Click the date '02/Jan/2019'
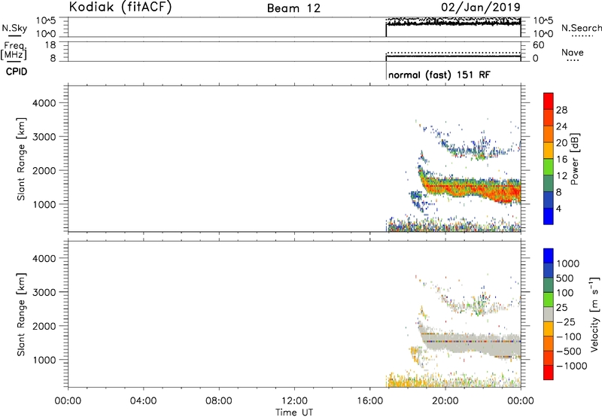The image size is (602, 417). 481,7
